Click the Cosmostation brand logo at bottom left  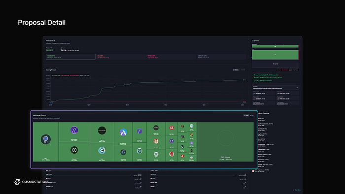click(x=31, y=182)
